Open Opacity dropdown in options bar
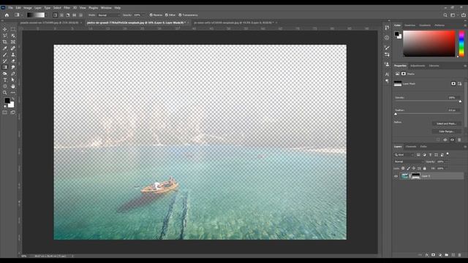 tap(143, 15)
